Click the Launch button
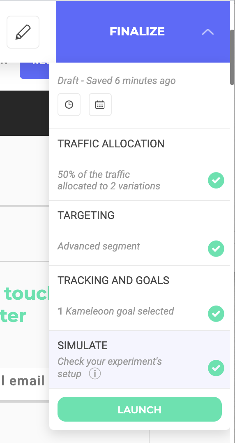The image size is (235, 443). [140, 409]
